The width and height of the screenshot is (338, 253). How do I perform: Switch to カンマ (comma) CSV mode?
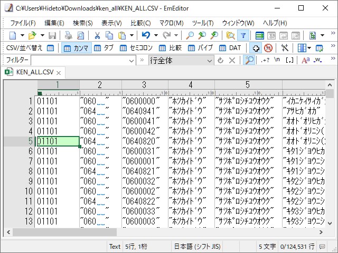pyautogui.click(x=76, y=48)
